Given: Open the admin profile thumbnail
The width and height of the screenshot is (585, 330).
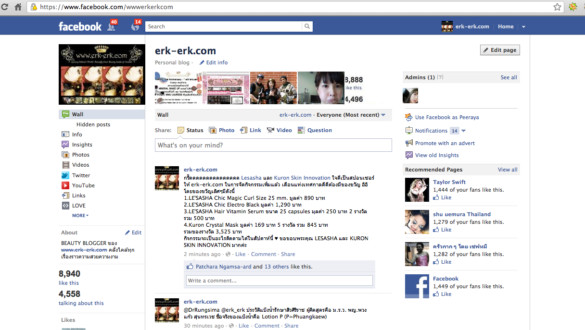Looking at the screenshot, I should 410,96.
